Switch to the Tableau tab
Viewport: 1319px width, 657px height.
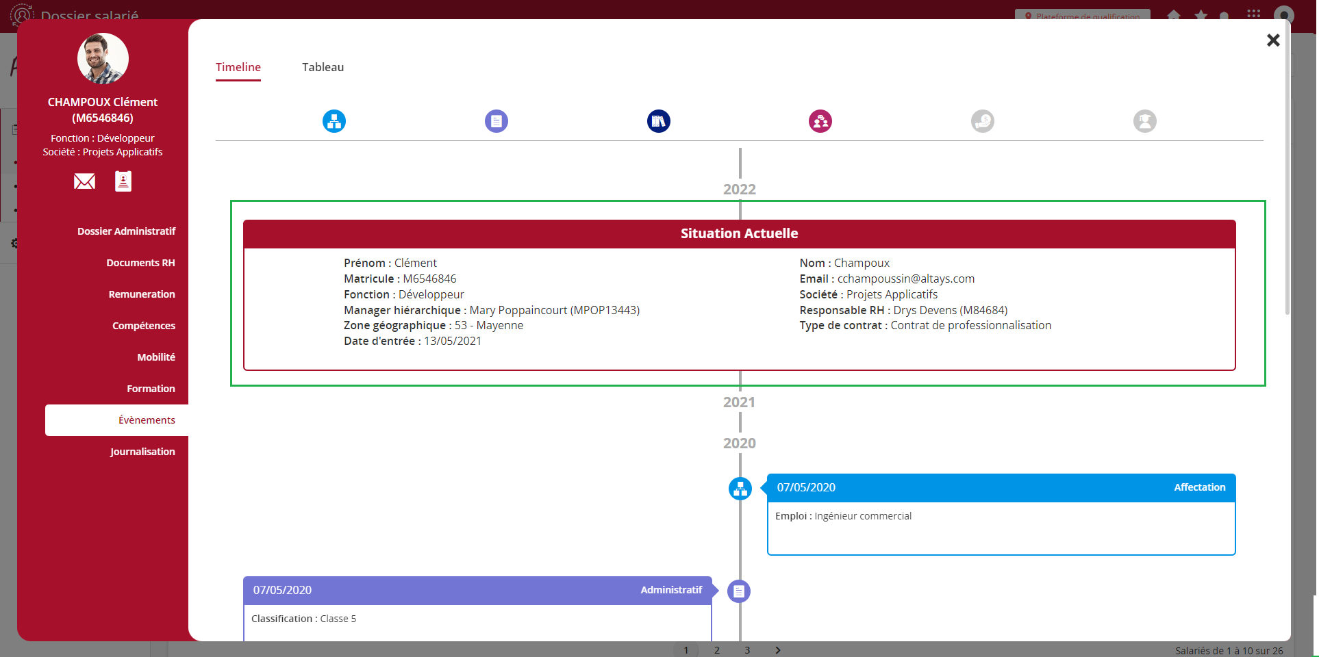(x=323, y=67)
